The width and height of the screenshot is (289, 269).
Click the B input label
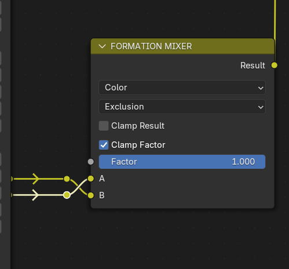coord(102,195)
